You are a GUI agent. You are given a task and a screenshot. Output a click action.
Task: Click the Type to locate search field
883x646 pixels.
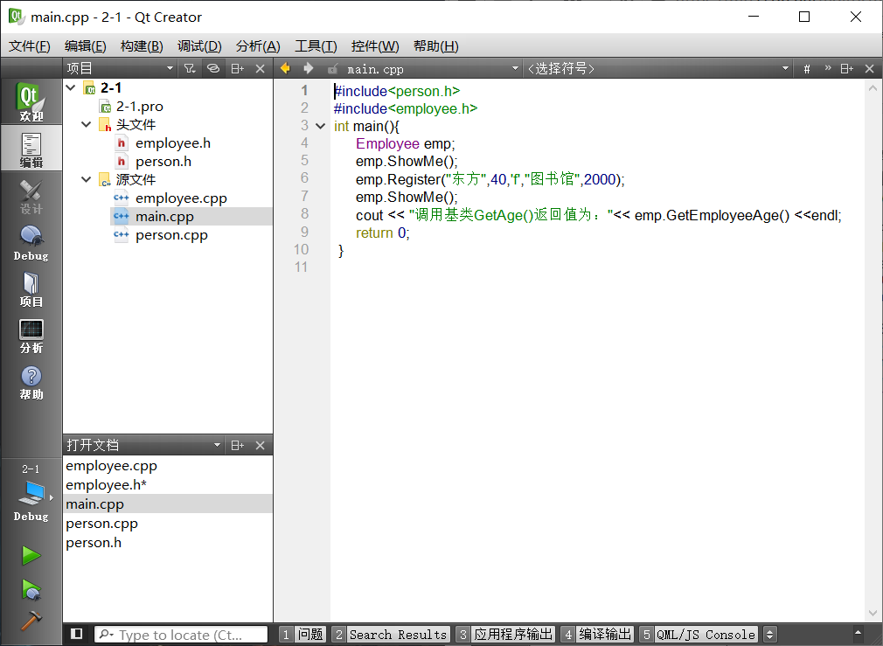[x=181, y=635]
